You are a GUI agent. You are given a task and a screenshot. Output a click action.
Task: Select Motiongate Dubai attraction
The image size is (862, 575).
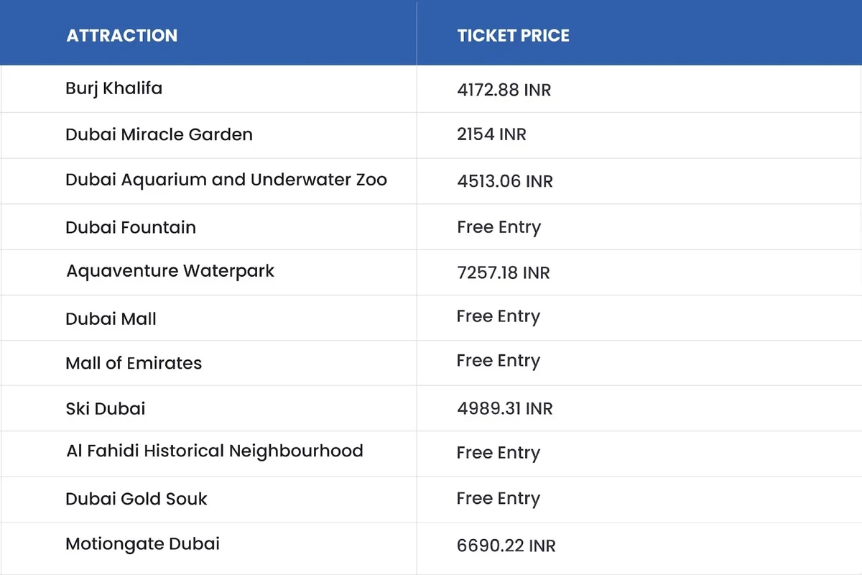point(142,544)
